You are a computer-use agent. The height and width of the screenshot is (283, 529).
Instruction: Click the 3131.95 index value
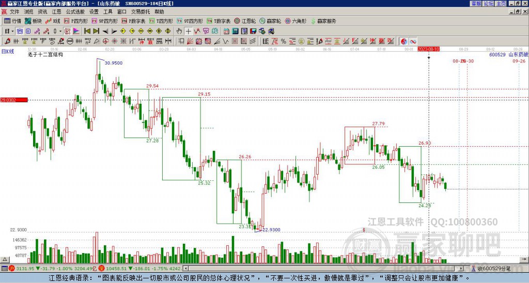[25, 269]
